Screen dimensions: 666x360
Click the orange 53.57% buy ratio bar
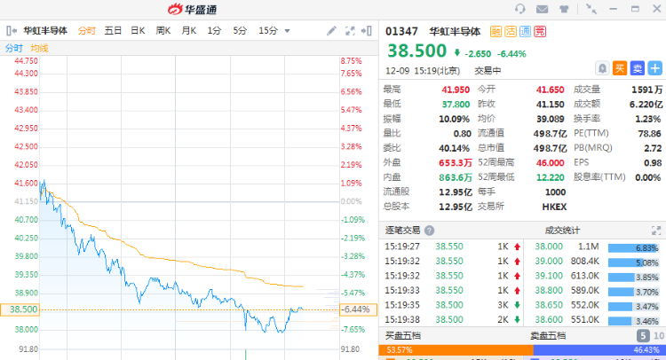coord(456,350)
